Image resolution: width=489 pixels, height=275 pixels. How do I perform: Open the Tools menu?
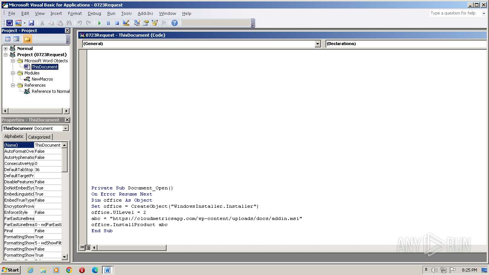[126, 13]
